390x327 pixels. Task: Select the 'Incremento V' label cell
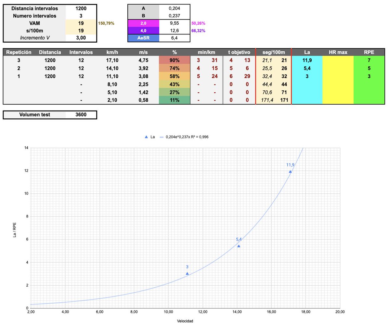(34, 38)
